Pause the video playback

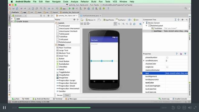point(4,108)
